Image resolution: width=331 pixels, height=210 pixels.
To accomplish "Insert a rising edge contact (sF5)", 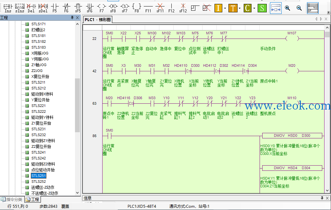I will tap(78, 8).
